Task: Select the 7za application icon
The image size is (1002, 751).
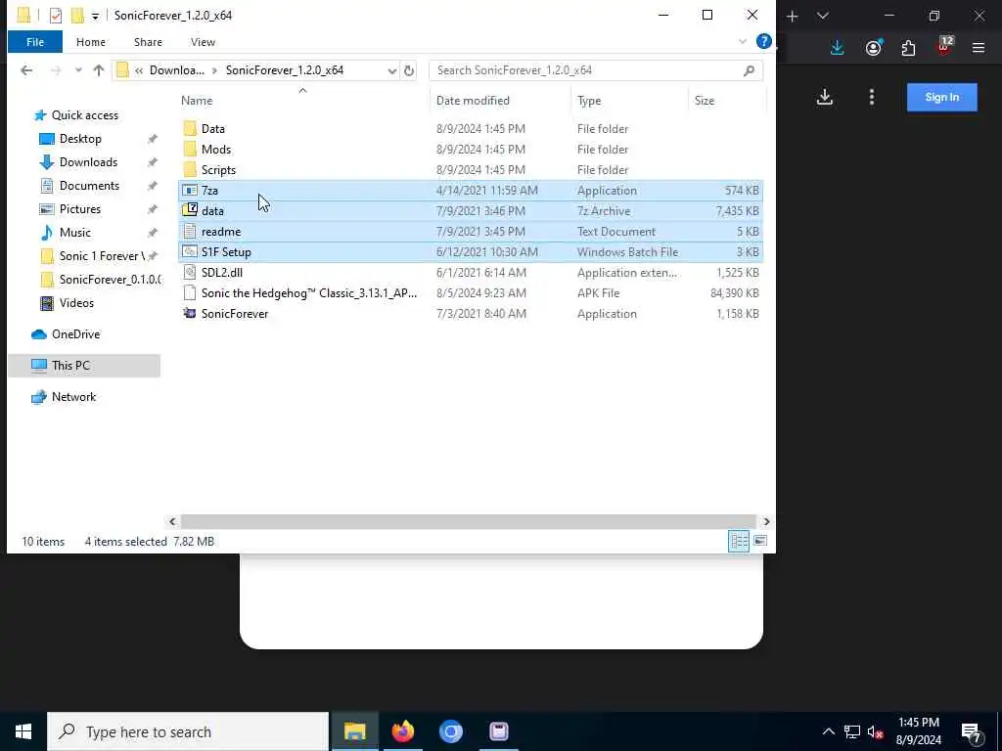Action: tap(190, 191)
